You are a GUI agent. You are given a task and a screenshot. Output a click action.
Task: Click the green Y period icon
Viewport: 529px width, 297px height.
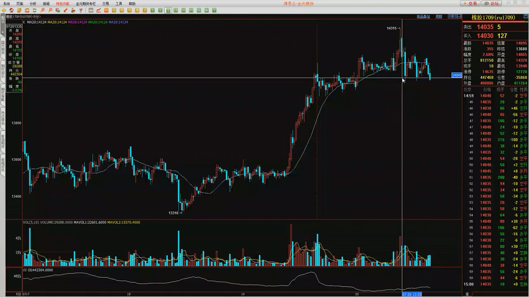pyautogui.click(x=214, y=10)
